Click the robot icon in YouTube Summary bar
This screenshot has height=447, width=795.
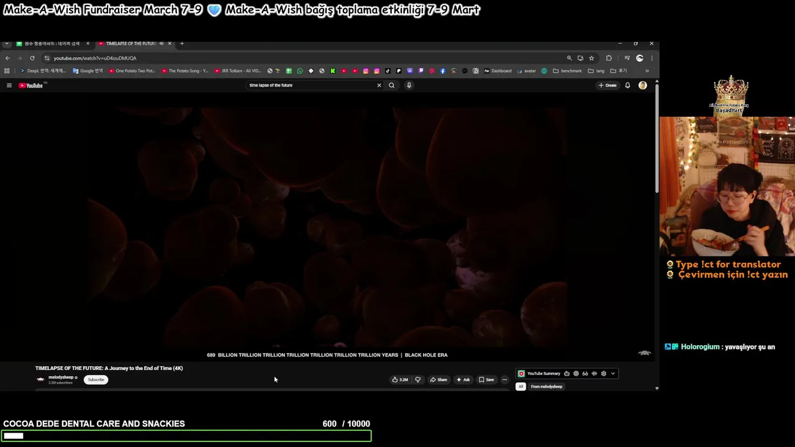(x=566, y=374)
